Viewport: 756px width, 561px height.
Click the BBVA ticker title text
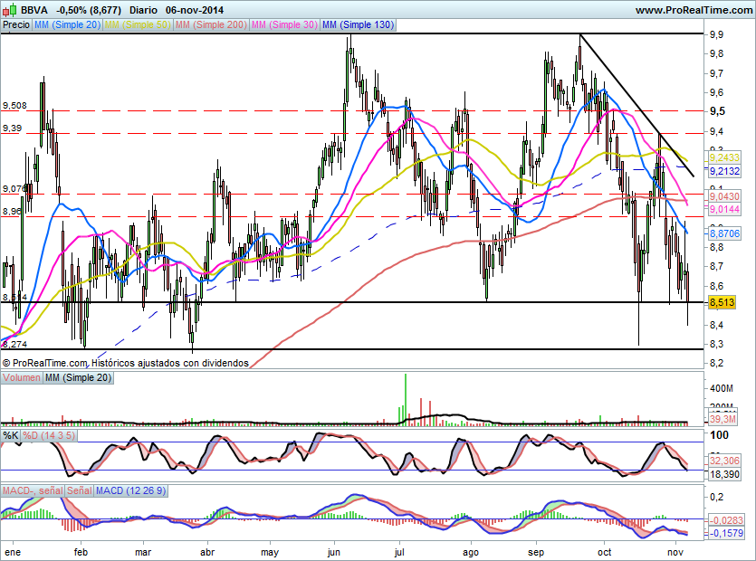click(34, 10)
